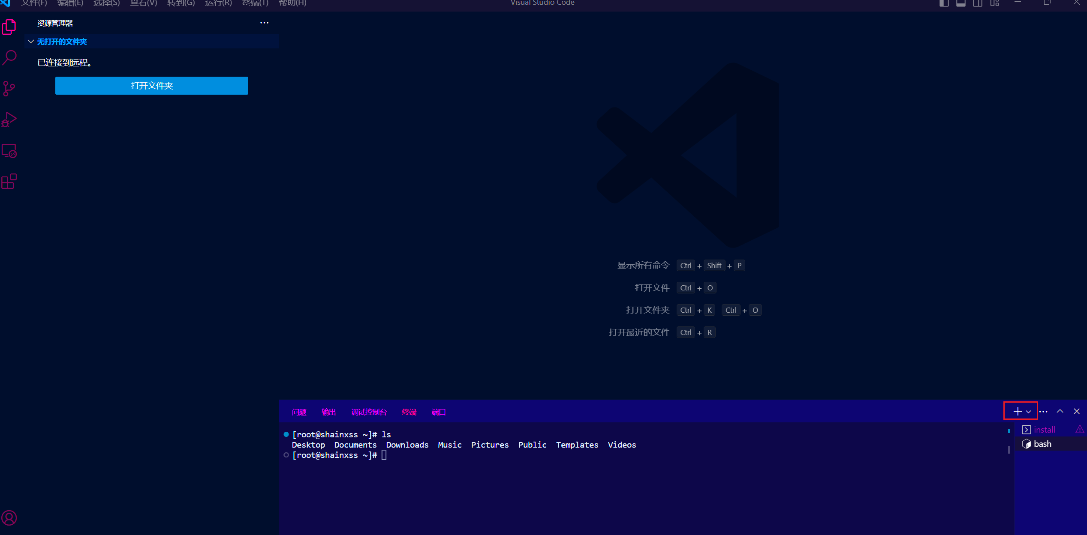Image resolution: width=1087 pixels, height=535 pixels.
Task: Collapse the 无打开的文件夹 section
Action: point(31,42)
